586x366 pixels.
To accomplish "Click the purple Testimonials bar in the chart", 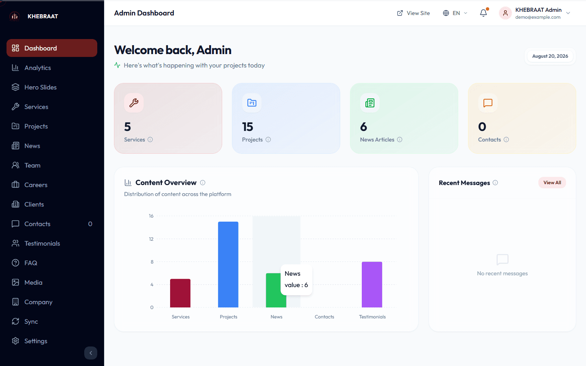I will tap(372, 285).
